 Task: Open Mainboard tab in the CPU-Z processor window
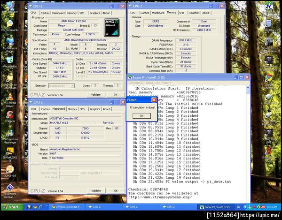click(58, 13)
